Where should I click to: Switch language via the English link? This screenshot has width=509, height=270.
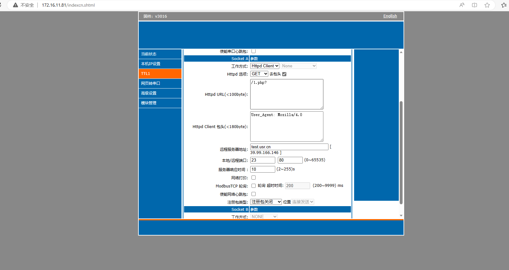tap(390, 16)
